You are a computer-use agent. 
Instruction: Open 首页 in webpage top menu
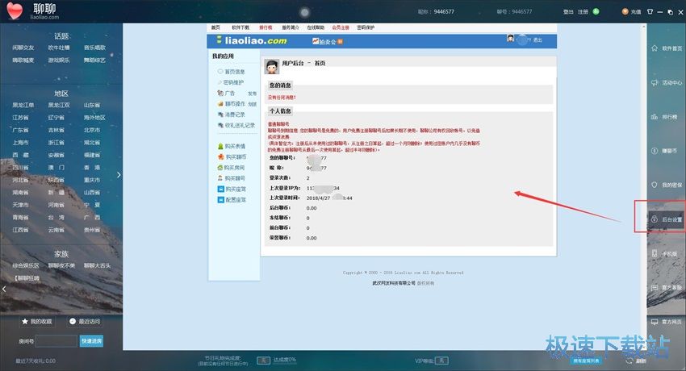(215, 27)
